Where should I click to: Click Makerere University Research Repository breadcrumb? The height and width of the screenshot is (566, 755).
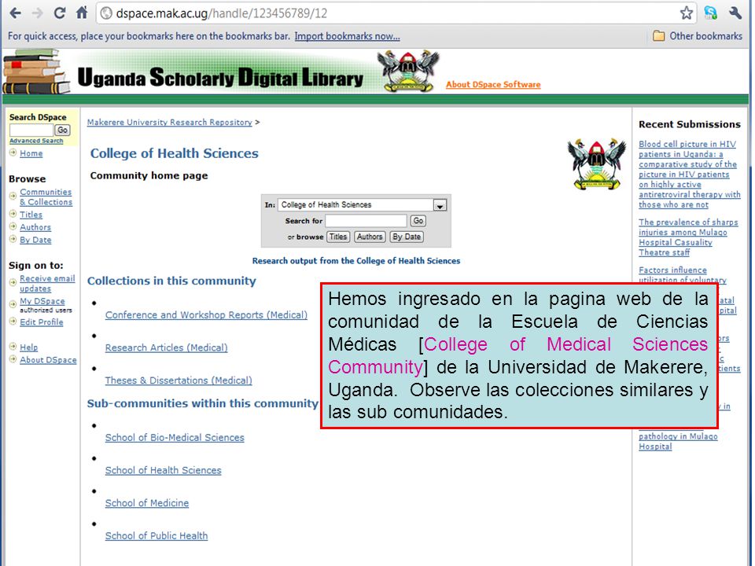170,123
